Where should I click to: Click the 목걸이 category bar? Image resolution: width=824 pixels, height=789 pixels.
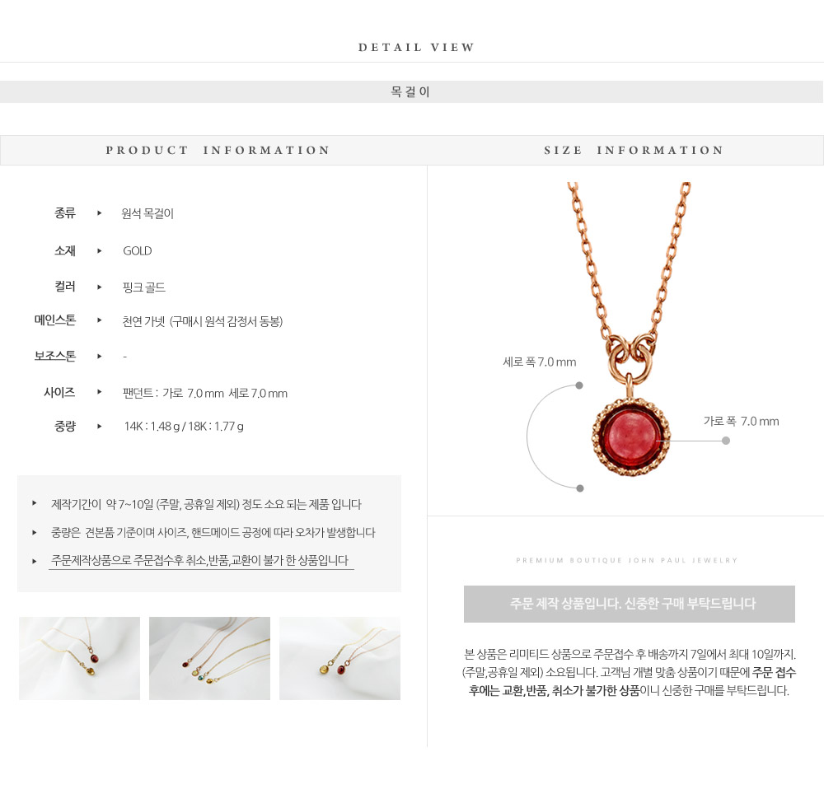pyautogui.click(x=411, y=92)
